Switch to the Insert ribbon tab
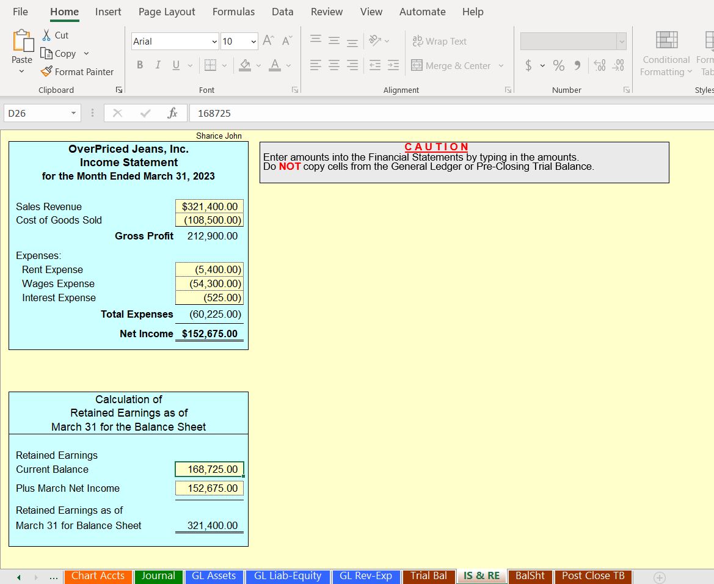Viewport: 714px width, 584px height. pyautogui.click(x=108, y=12)
